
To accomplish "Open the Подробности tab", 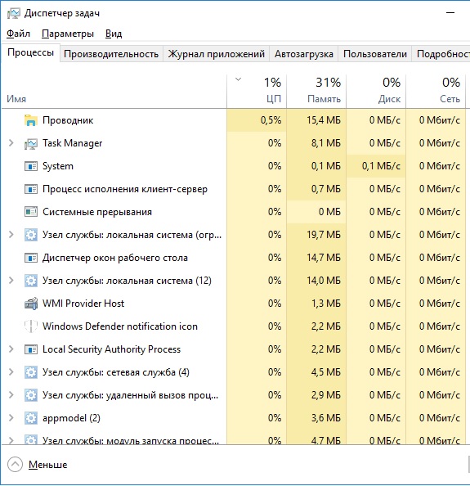I will pyautogui.click(x=441, y=54).
